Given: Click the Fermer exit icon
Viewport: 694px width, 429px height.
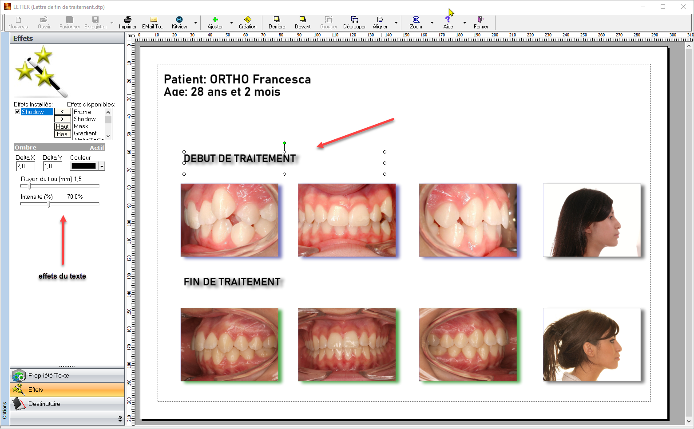Looking at the screenshot, I should pos(480,20).
